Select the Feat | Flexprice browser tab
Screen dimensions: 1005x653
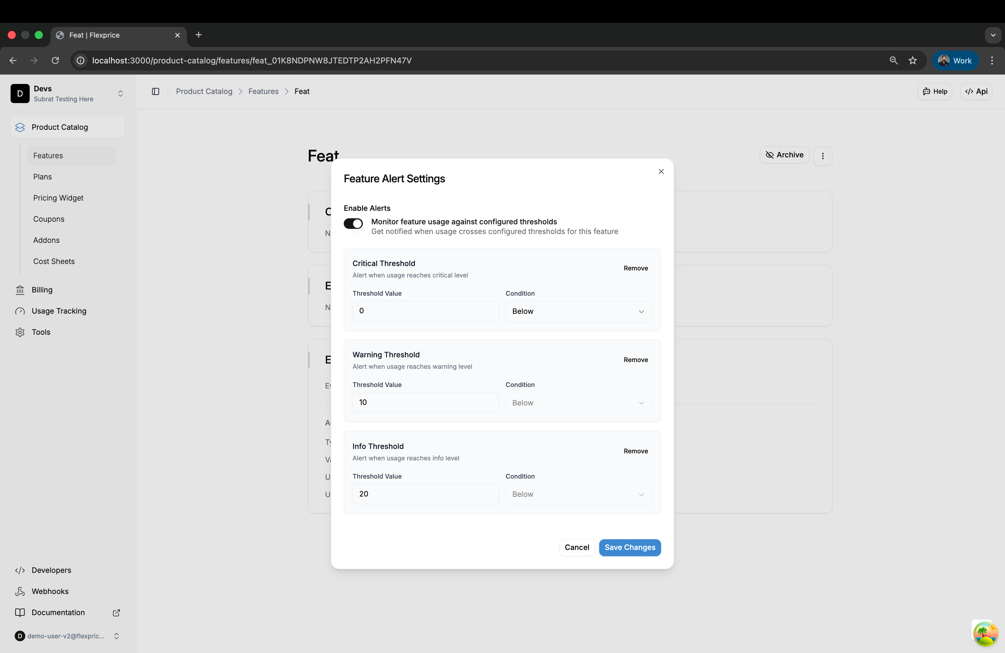pyautogui.click(x=119, y=36)
